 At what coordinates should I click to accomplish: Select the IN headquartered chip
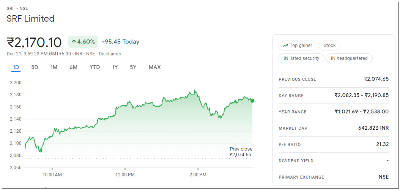[349, 58]
